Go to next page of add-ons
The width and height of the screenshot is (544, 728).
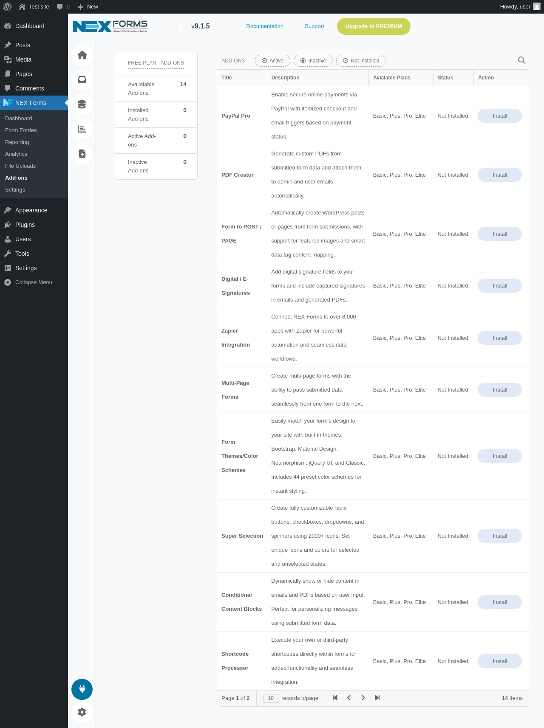(x=363, y=698)
